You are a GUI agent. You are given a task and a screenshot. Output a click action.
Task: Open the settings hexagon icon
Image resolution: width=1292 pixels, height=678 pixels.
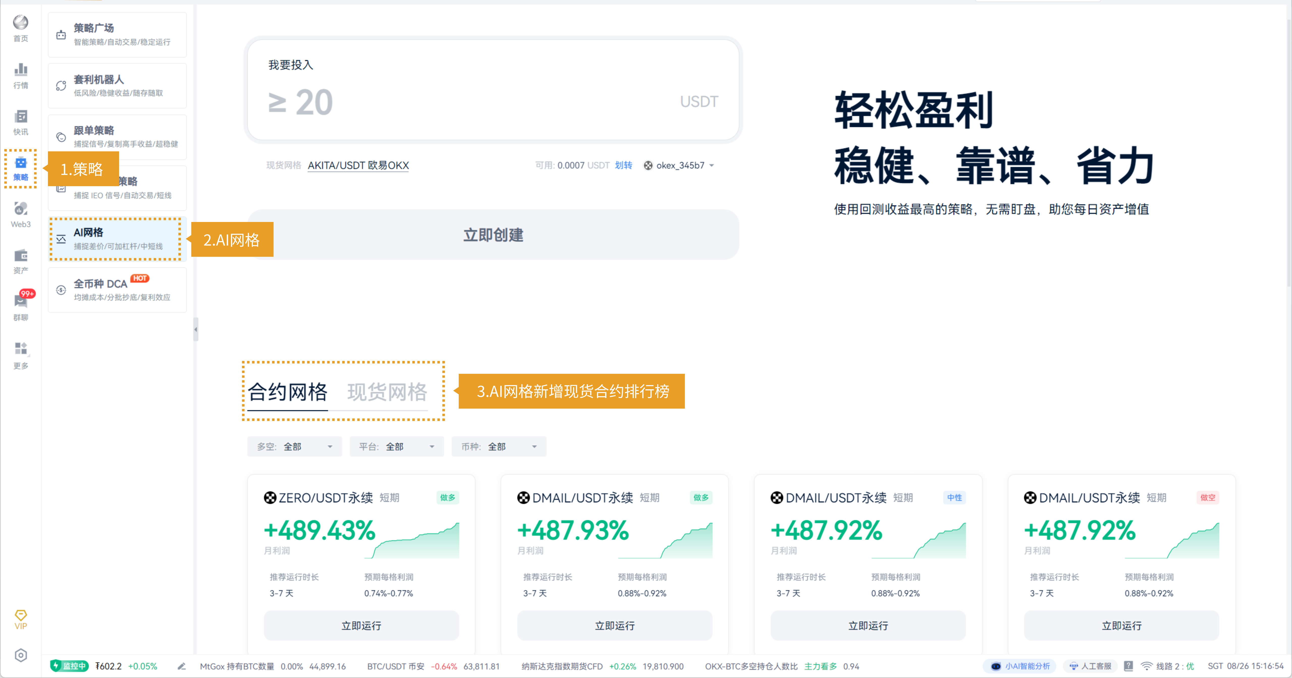(20, 655)
